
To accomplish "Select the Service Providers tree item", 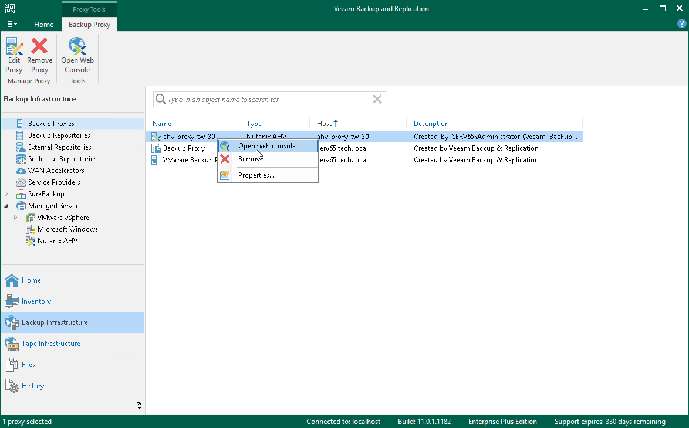I will pos(54,182).
